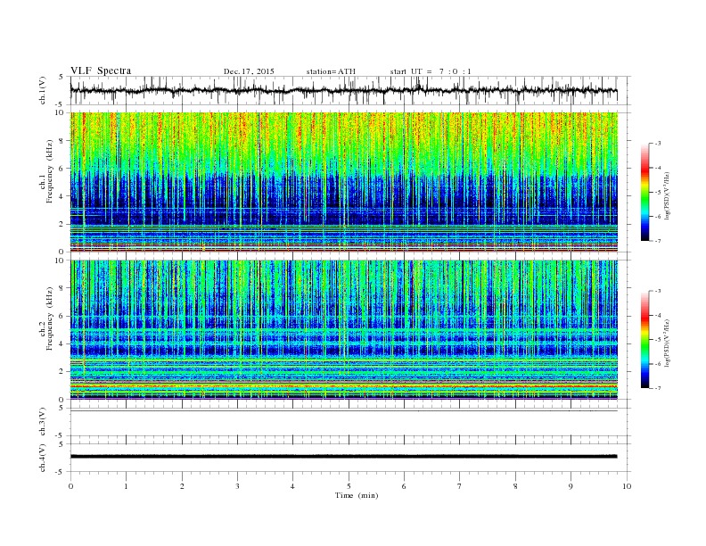Click the empty ch.3 voltage panel
The height and width of the screenshot is (546, 706).
coord(349,422)
